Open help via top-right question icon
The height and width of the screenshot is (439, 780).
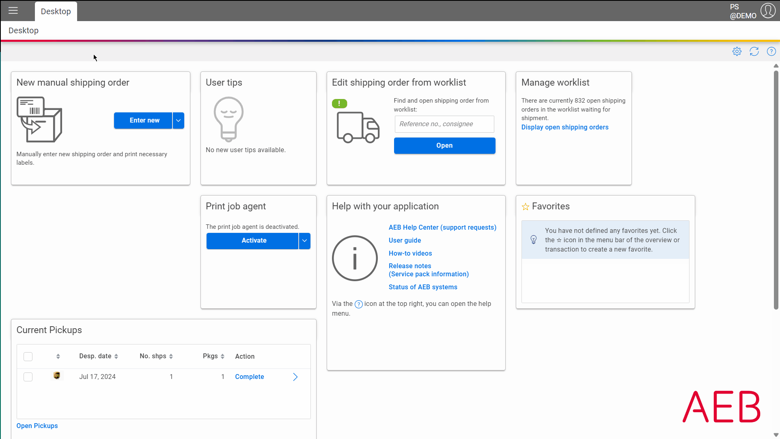(771, 52)
